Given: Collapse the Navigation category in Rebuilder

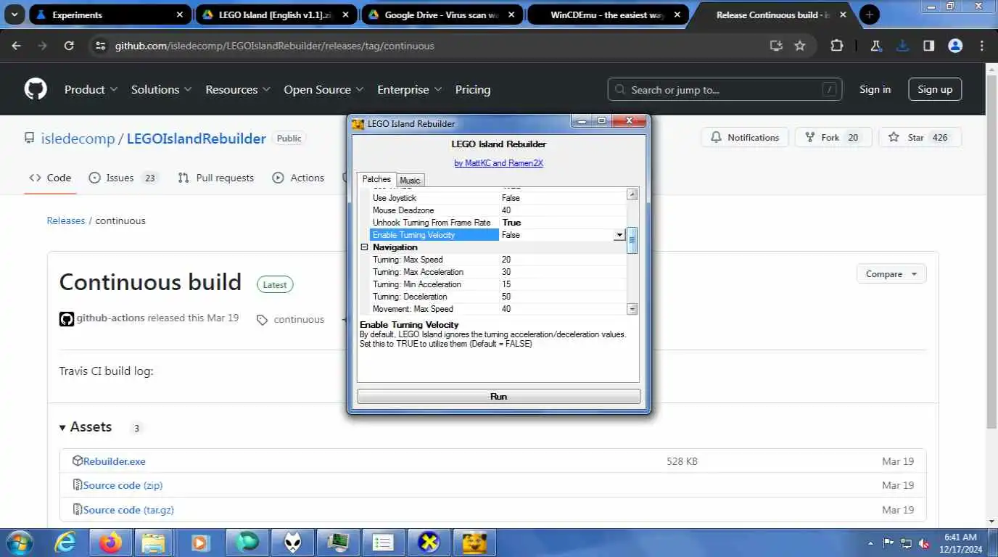Looking at the screenshot, I should point(364,247).
